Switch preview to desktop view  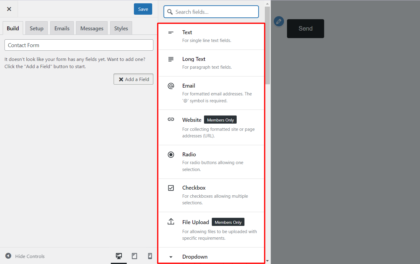point(119,256)
